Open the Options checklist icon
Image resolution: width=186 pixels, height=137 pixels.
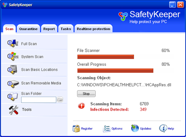[106, 129]
